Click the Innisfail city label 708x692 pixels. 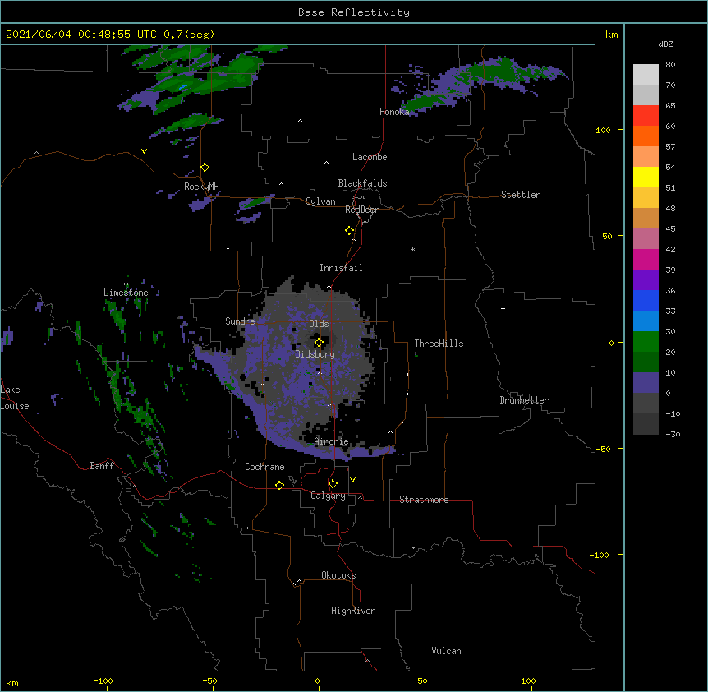pyautogui.click(x=341, y=268)
